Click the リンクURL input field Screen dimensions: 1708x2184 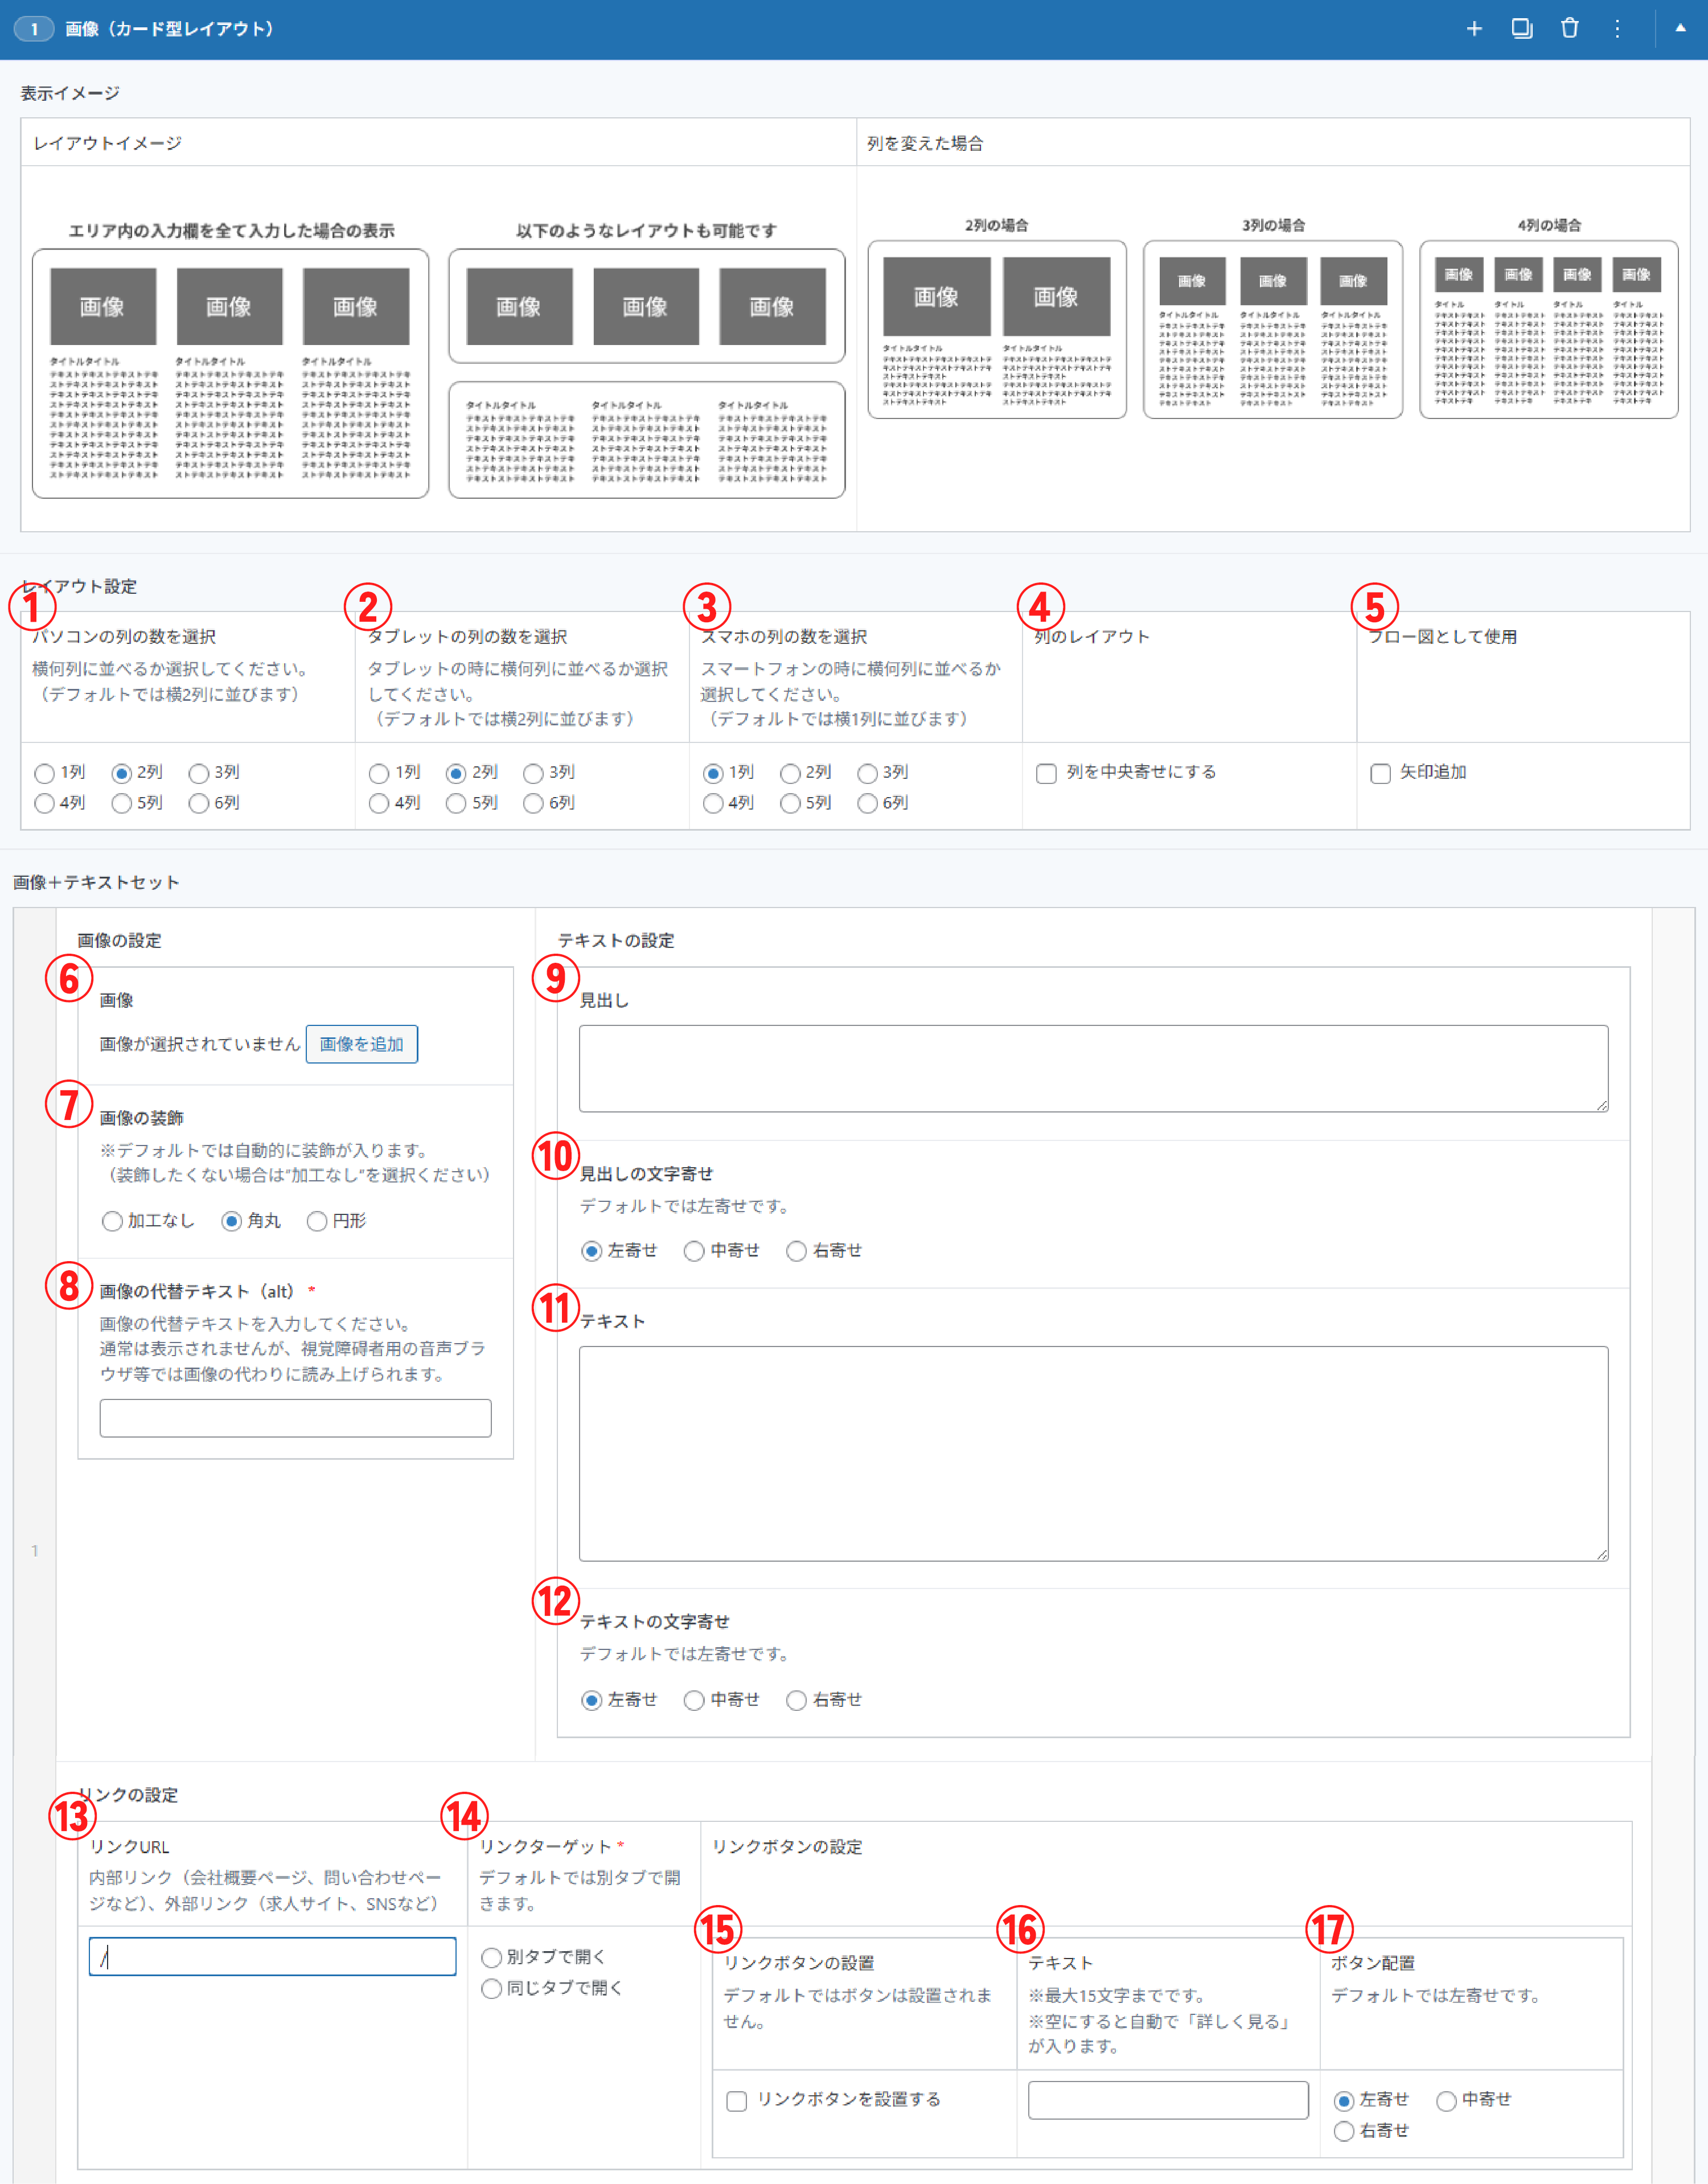coord(272,1957)
